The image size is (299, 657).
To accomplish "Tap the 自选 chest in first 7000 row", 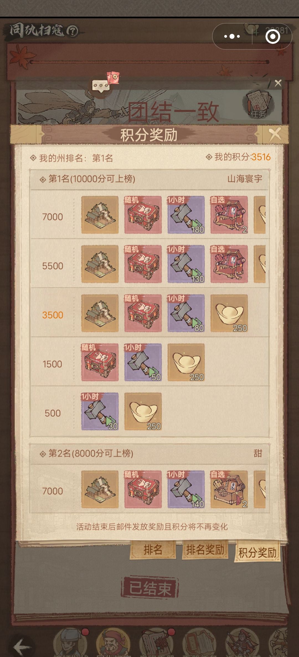I will (229, 215).
